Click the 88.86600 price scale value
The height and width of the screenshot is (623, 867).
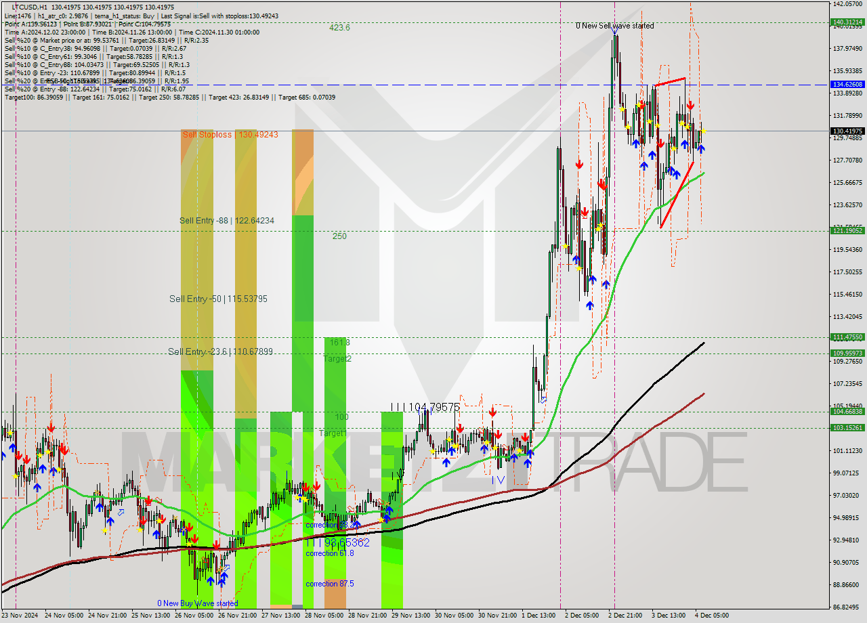point(847,585)
